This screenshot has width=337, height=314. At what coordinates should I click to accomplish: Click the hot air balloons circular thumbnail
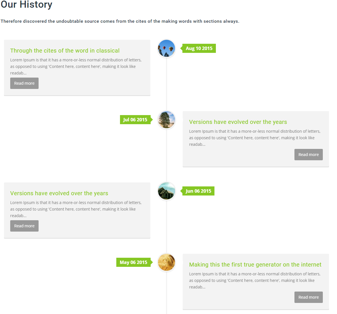166,49
